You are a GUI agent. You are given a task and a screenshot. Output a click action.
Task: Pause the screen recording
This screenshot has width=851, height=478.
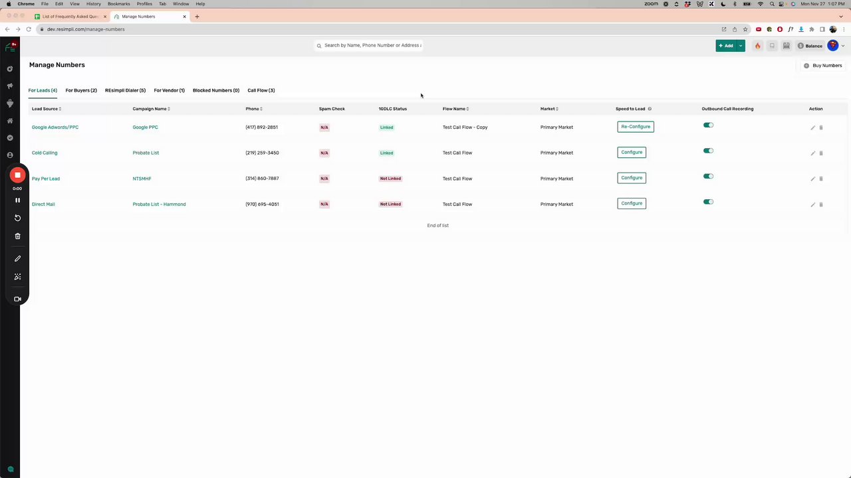17,200
